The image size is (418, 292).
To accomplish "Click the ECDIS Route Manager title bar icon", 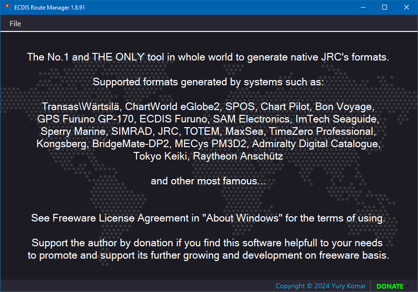I will click(8, 7).
